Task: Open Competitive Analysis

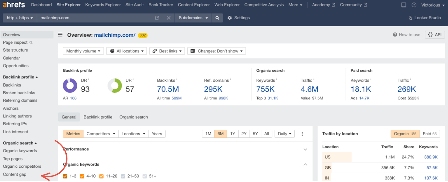Action: coord(264,5)
